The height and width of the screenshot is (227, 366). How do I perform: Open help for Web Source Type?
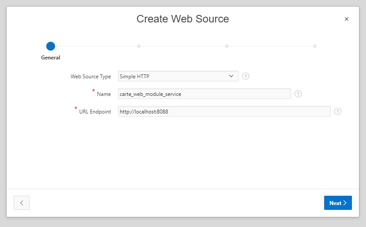(x=246, y=76)
